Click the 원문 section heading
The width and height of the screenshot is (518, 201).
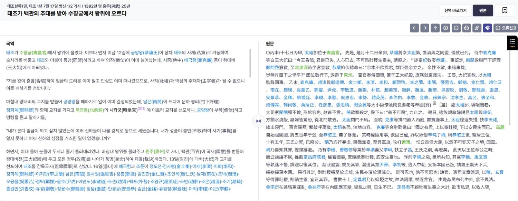(270, 44)
